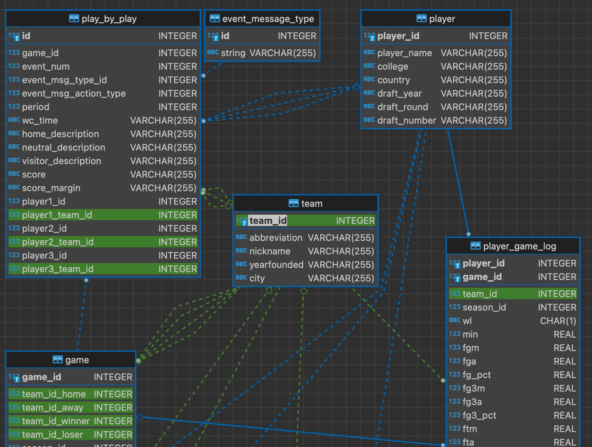Click the game table header icon
The image size is (592, 447).
tap(58, 360)
